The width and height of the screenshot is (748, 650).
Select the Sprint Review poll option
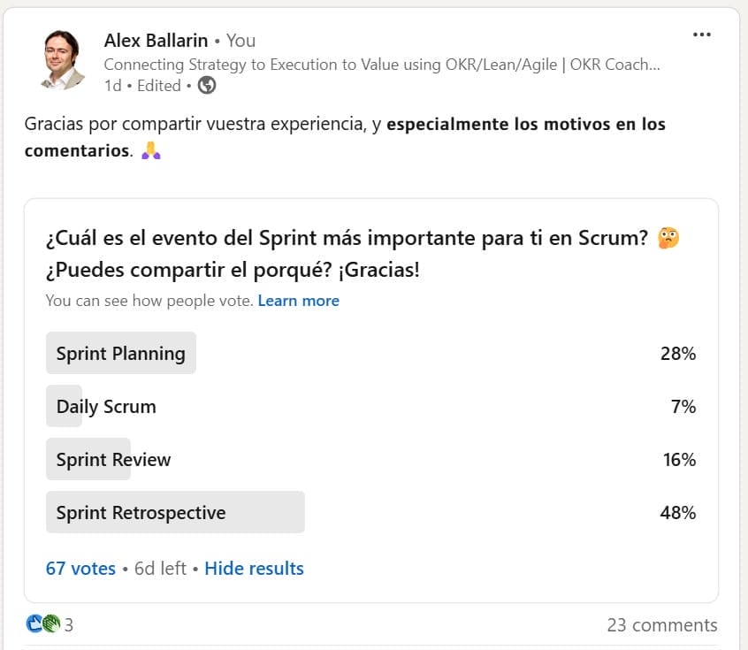113,460
